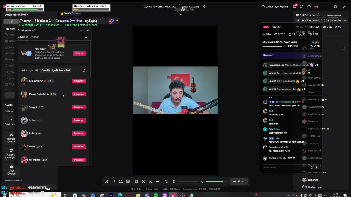351x197 pixels.
Task: Click the Upload bitrate 4652 kbps stat
Action: (x=171, y=189)
